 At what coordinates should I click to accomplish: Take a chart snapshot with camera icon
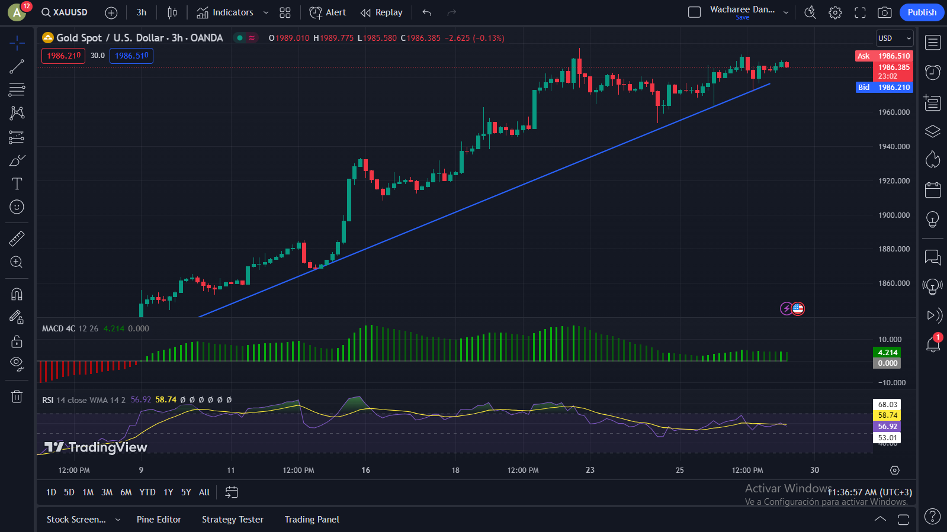[x=885, y=12]
